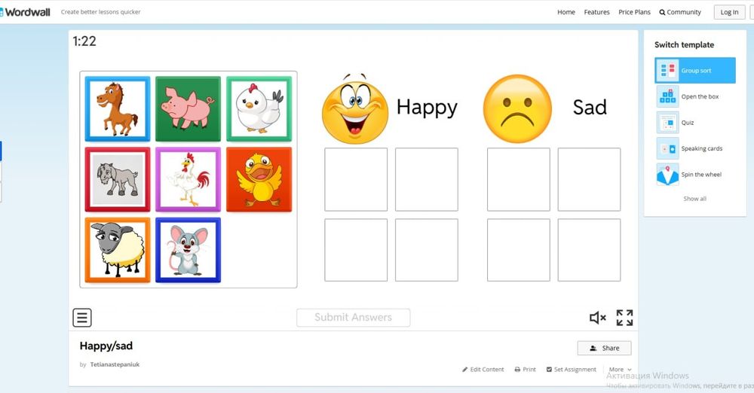Viewport: 754px width, 393px height.
Task: Click the Log In button
Action: click(x=729, y=12)
